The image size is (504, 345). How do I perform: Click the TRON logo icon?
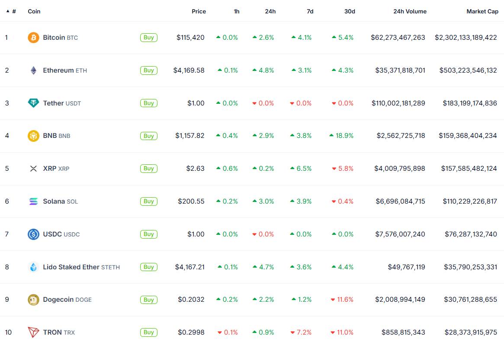(x=33, y=332)
